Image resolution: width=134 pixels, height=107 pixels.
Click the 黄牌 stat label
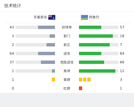[x=67, y=80]
